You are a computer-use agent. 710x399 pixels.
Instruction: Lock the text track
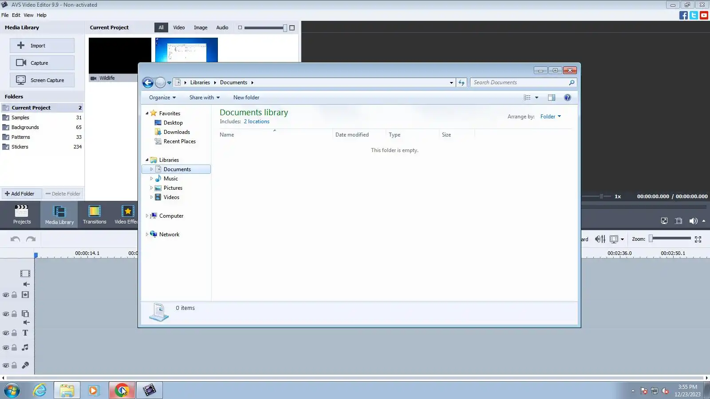(14, 333)
